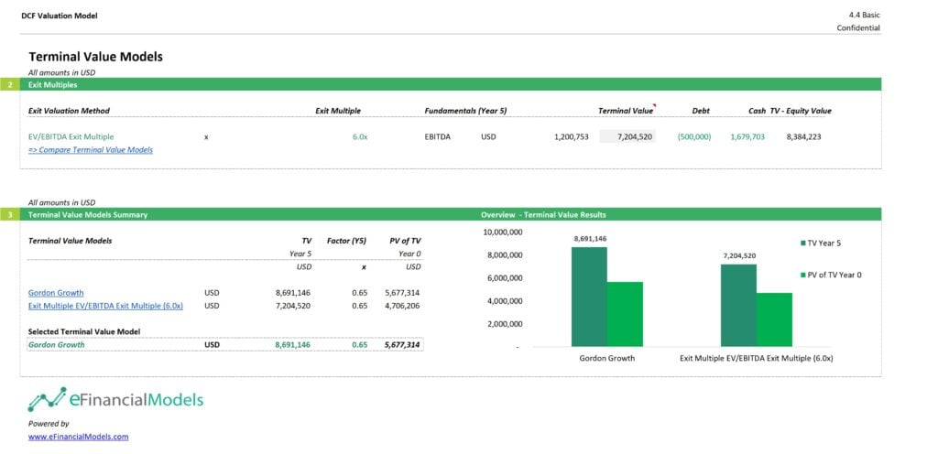
Task: Click the Exit Multiple TV Year 5 bar
Action: pyautogui.click(x=738, y=305)
